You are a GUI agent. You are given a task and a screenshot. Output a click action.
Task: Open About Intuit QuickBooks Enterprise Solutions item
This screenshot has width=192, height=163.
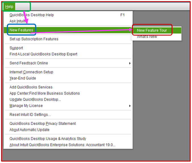pos(68,145)
